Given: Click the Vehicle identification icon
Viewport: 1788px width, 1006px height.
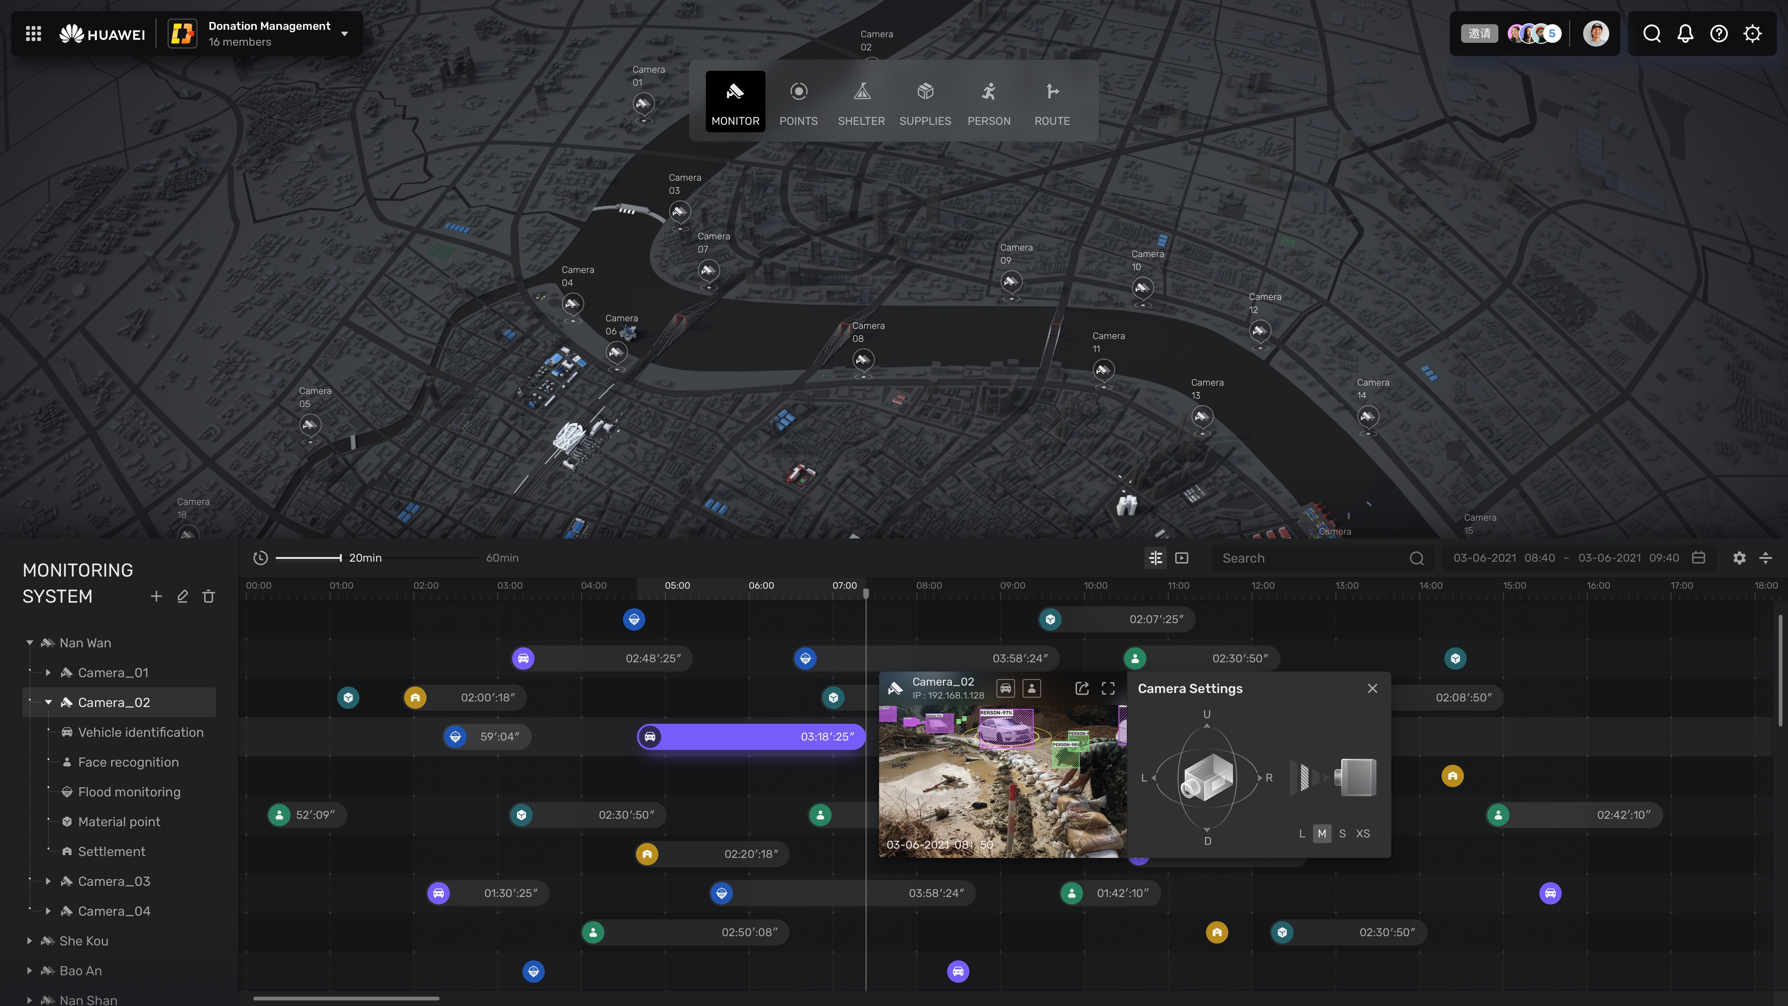Looking at the screenshot, I should pyautogui.click(x=66, y=732).
